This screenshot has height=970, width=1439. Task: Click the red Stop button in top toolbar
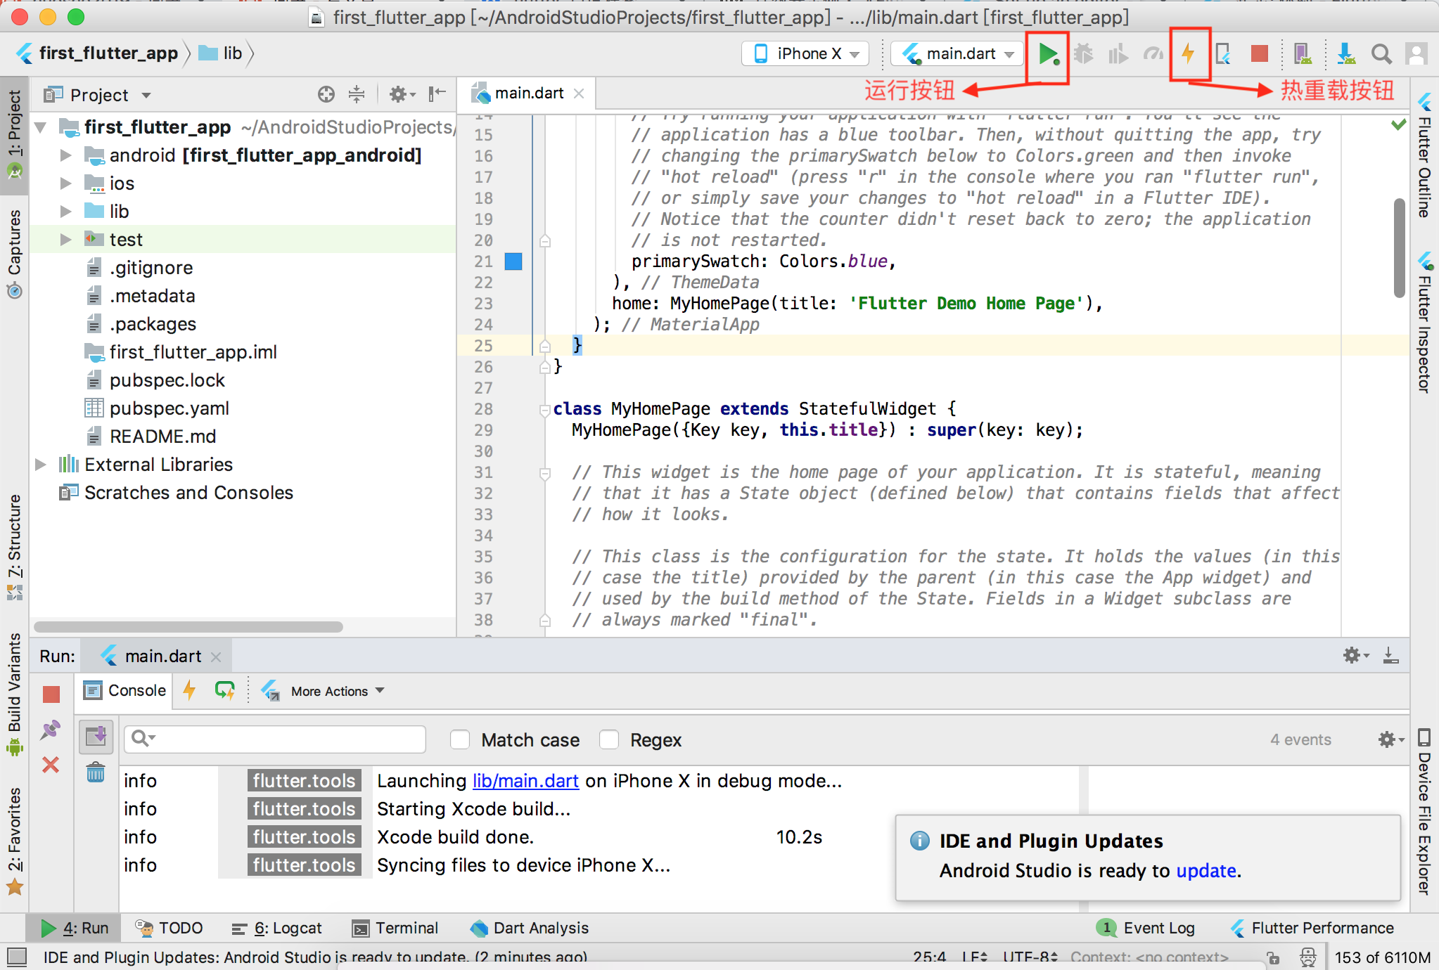(1259, 53)
